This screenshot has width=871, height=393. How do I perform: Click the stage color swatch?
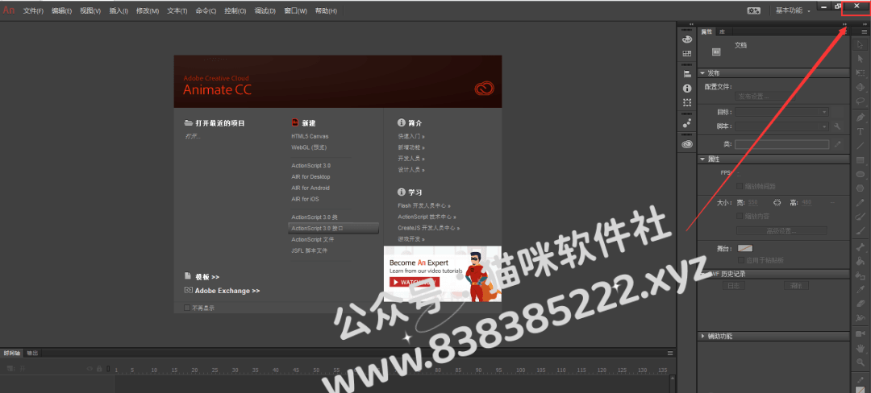coord(744,248)
